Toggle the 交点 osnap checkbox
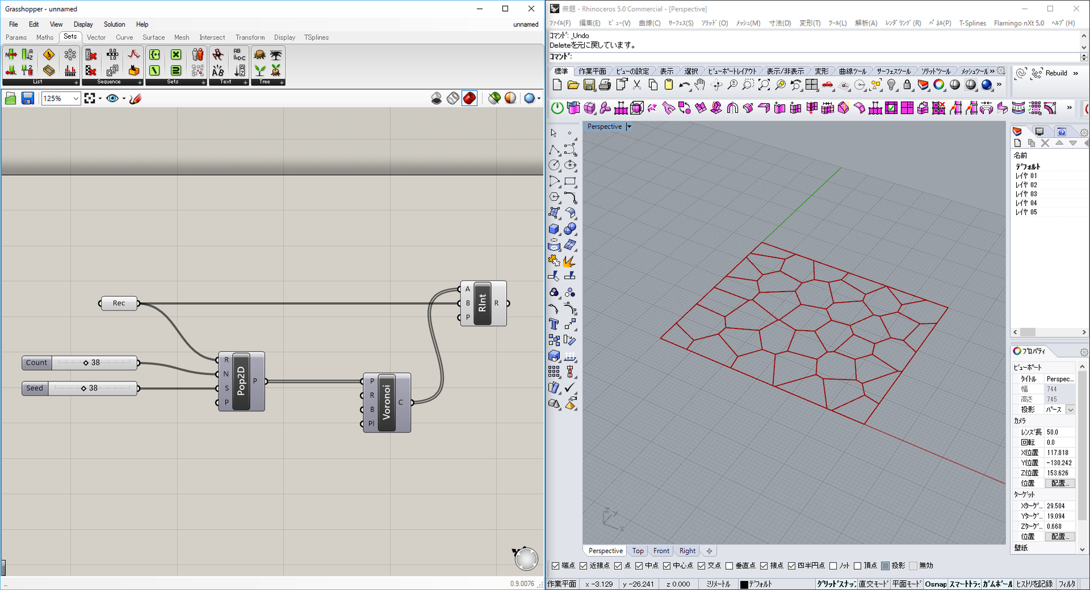Screen dimensions: 1090x590 click(701, 566)
